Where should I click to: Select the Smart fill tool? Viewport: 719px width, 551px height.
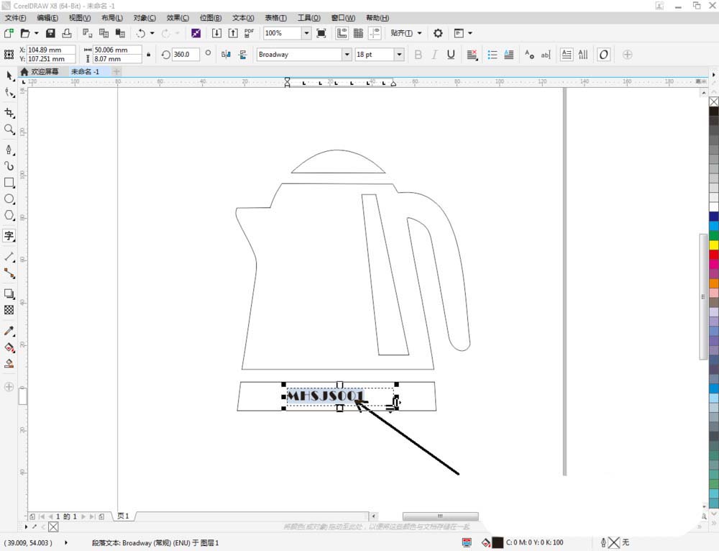coord(9,364)
